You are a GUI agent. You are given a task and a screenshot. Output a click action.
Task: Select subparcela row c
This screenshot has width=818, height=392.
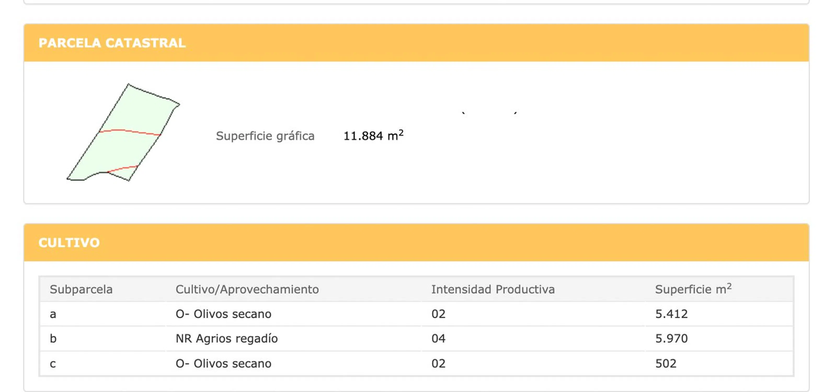coord(53,364)
